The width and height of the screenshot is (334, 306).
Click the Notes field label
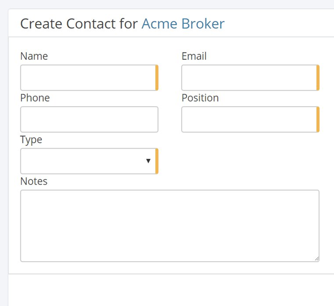(34, 181)
